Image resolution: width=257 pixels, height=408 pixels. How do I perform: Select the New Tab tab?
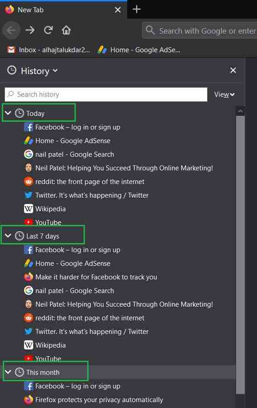(x=64, y=10)
